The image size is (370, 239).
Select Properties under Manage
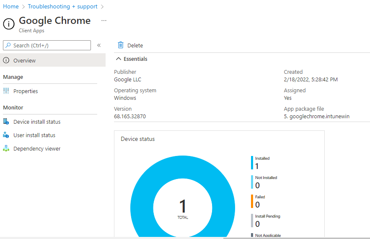click(x=26, y=91)
